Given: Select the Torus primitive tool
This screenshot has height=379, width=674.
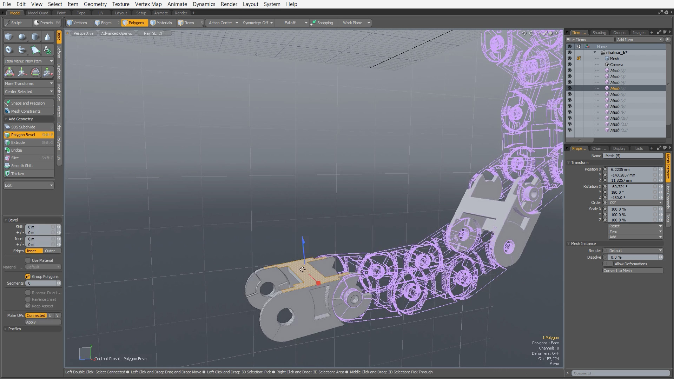Looking at the screenshot, I should click(x=9, y=50).
